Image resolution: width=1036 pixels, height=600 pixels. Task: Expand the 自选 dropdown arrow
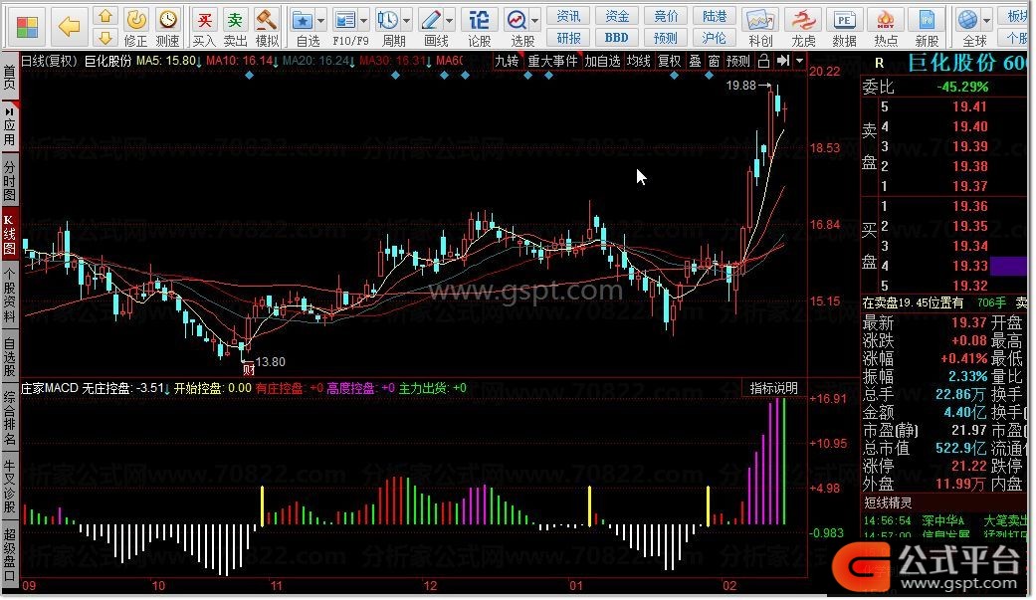point(321,21)
